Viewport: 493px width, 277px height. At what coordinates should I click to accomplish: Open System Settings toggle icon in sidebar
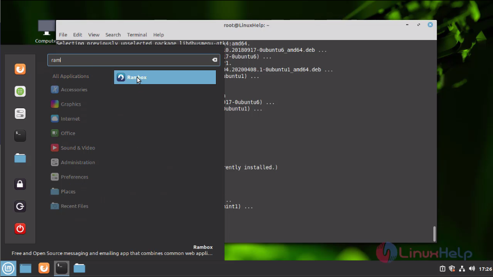coord(20,113)
